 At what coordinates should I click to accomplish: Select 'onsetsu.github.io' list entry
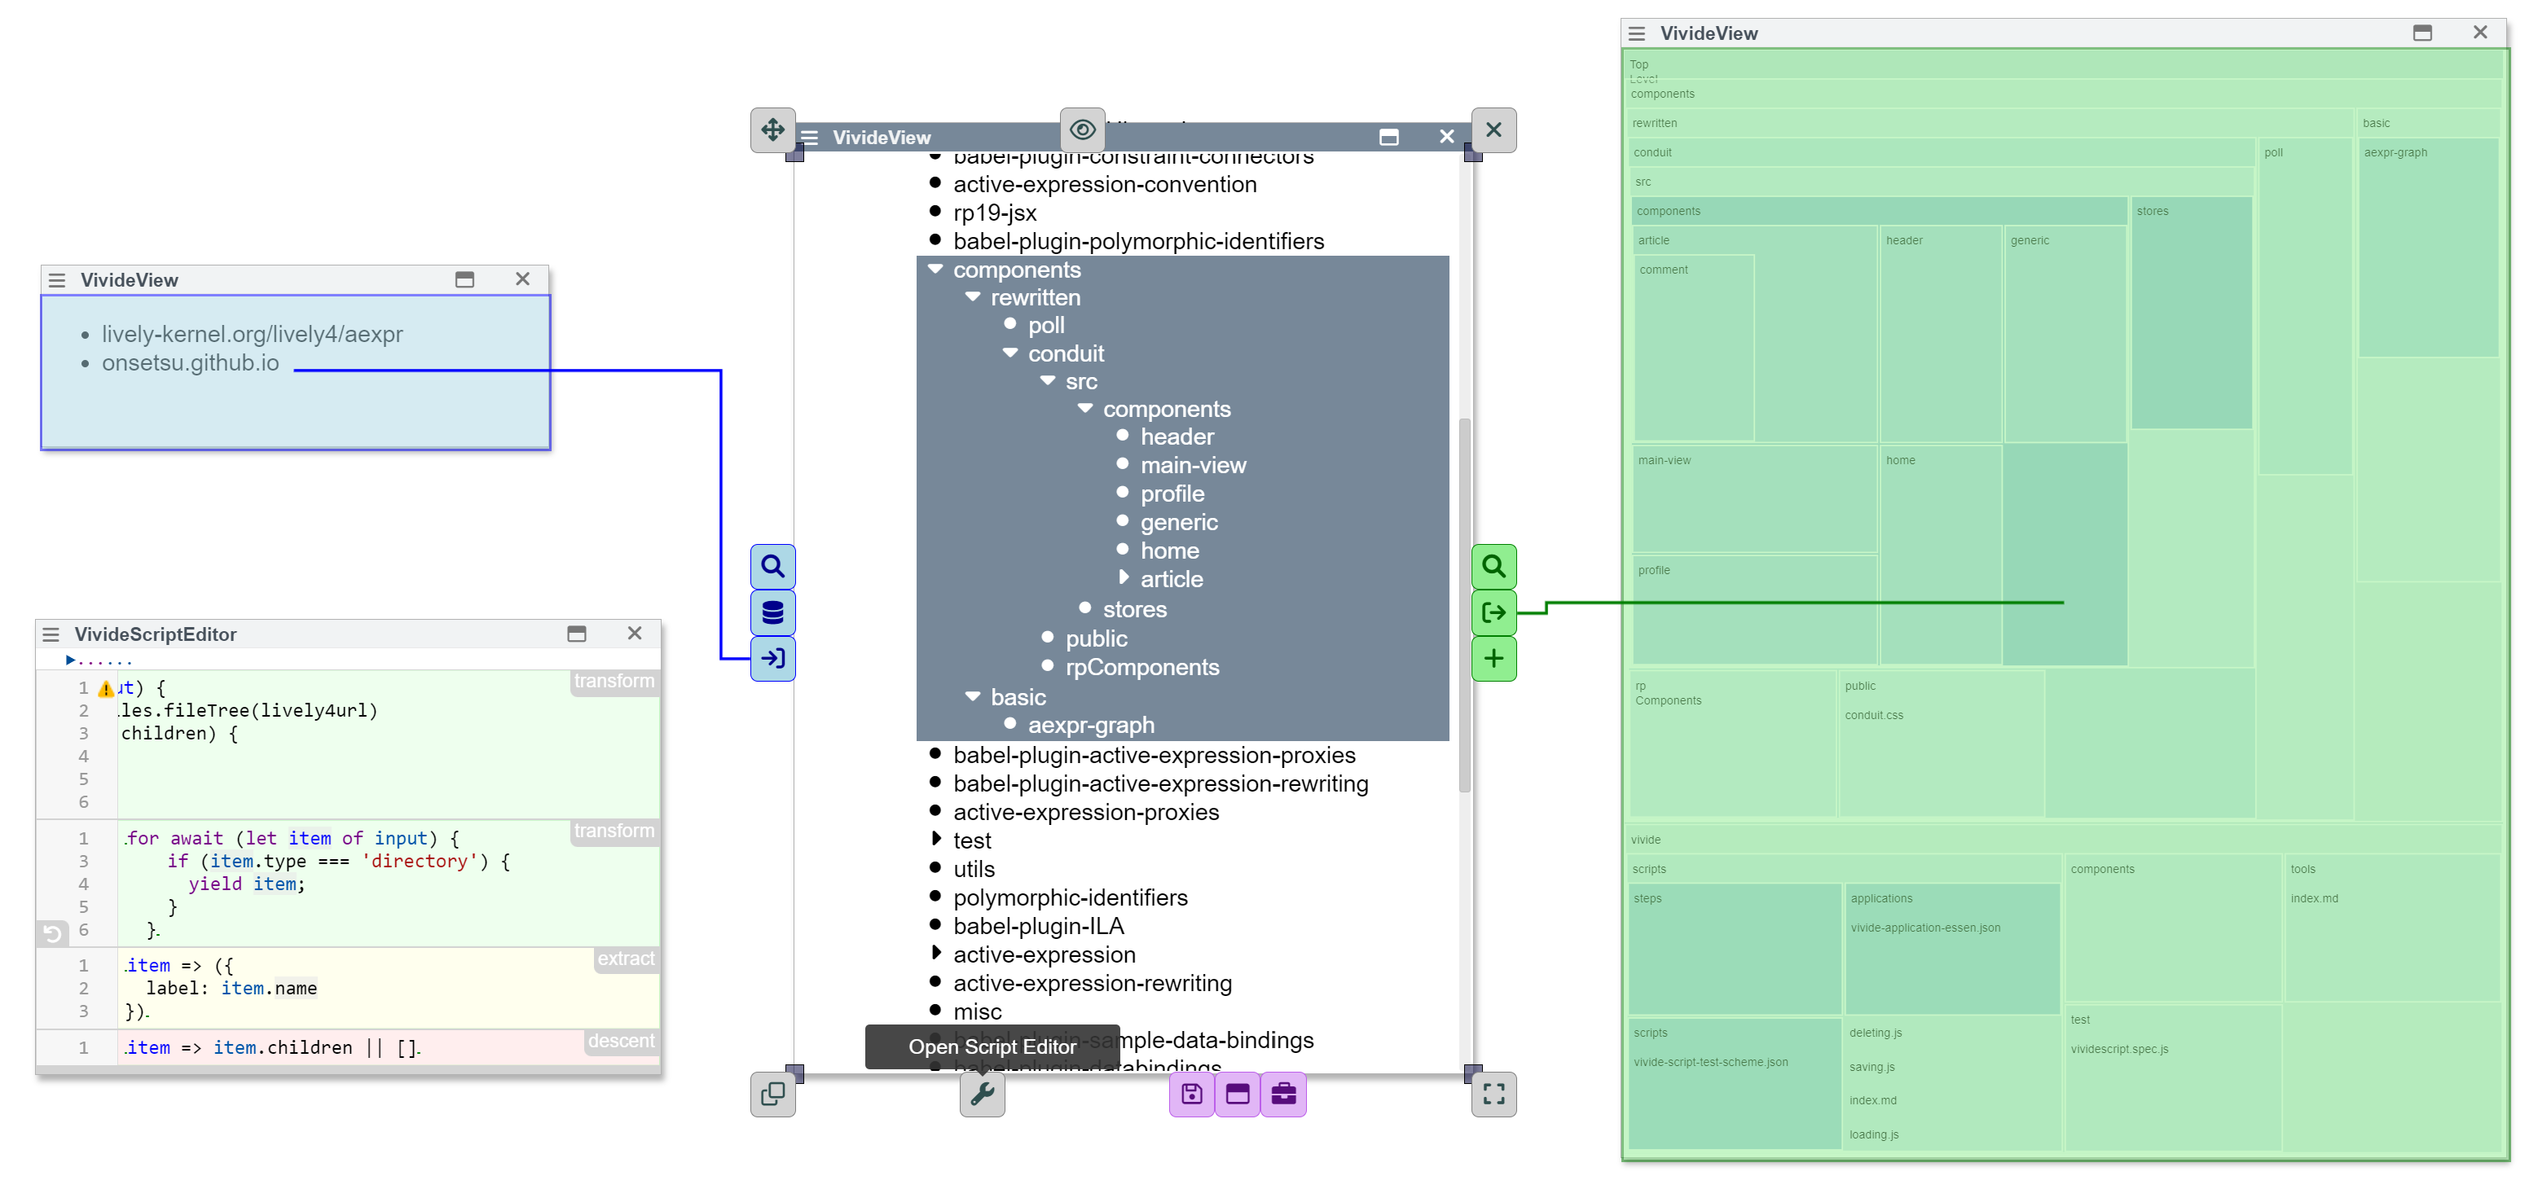(x=190, y=362)
